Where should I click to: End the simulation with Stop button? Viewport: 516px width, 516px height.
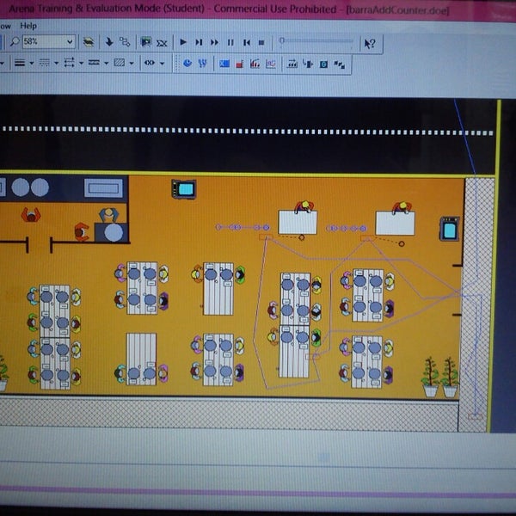pyautogui.click(x=261, y=43)
